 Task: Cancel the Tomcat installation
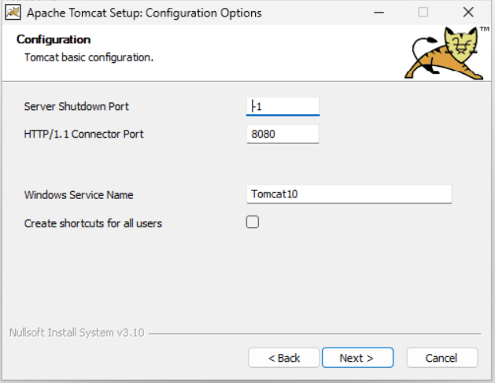point(441,358)
